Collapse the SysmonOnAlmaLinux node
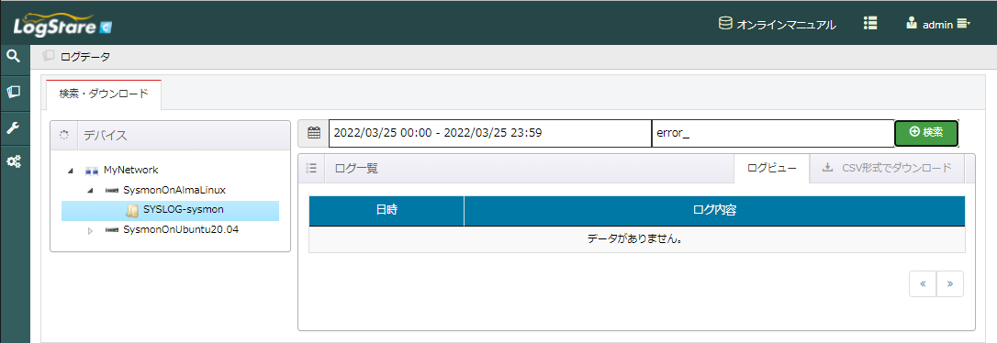The height and width of the screenshot is (343, 997). pyautogui.click(x=90, y=190)
